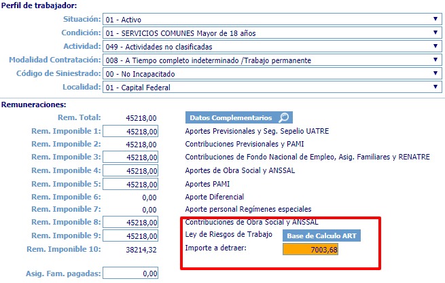This screenshot has height=283, width=445.
Task: Select the Rem. Imponible 3 input box
Action: (x=131, y=157)
